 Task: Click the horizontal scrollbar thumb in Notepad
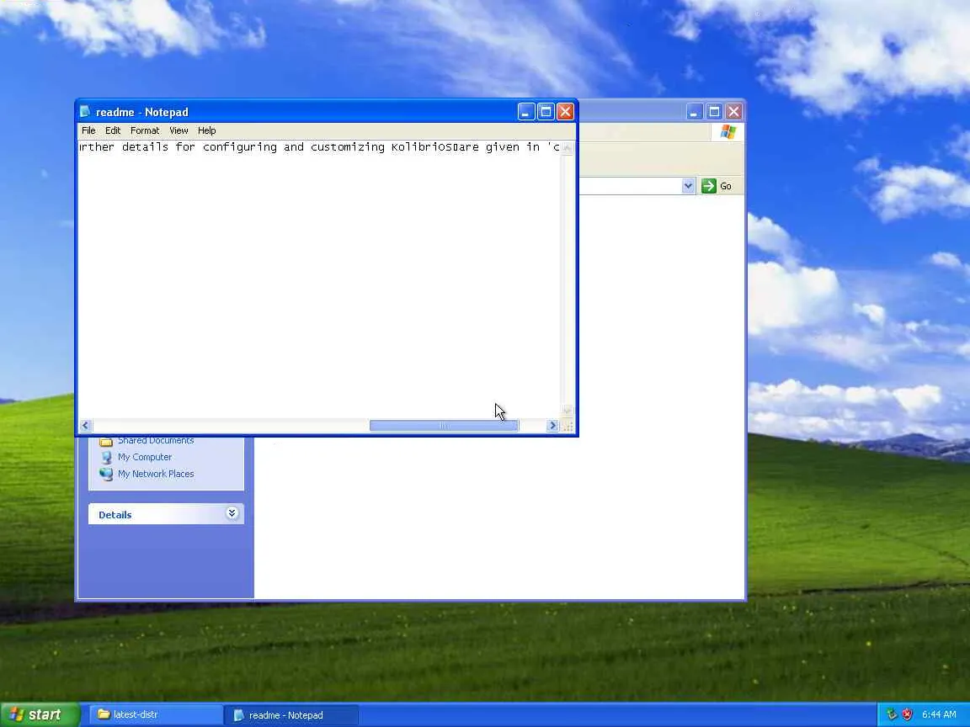pyautogui.click(x=445, y=425)
